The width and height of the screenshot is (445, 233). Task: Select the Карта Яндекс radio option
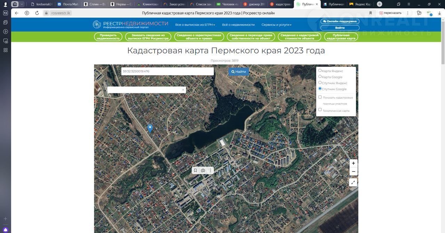[x=320, y=71]
